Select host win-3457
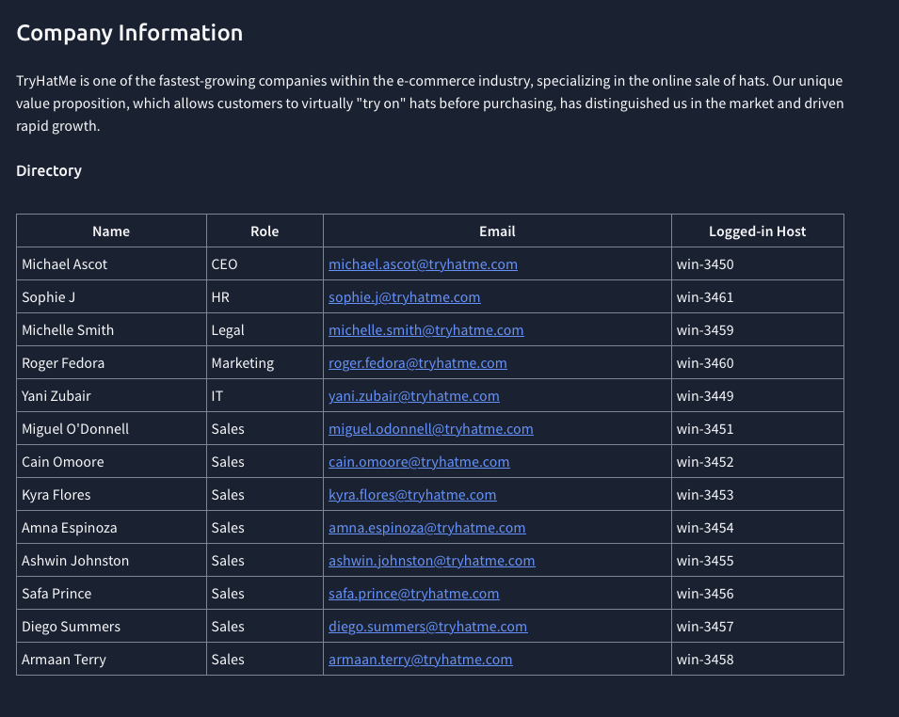This screenshot has height=717, width=899. tap(705, 627)
